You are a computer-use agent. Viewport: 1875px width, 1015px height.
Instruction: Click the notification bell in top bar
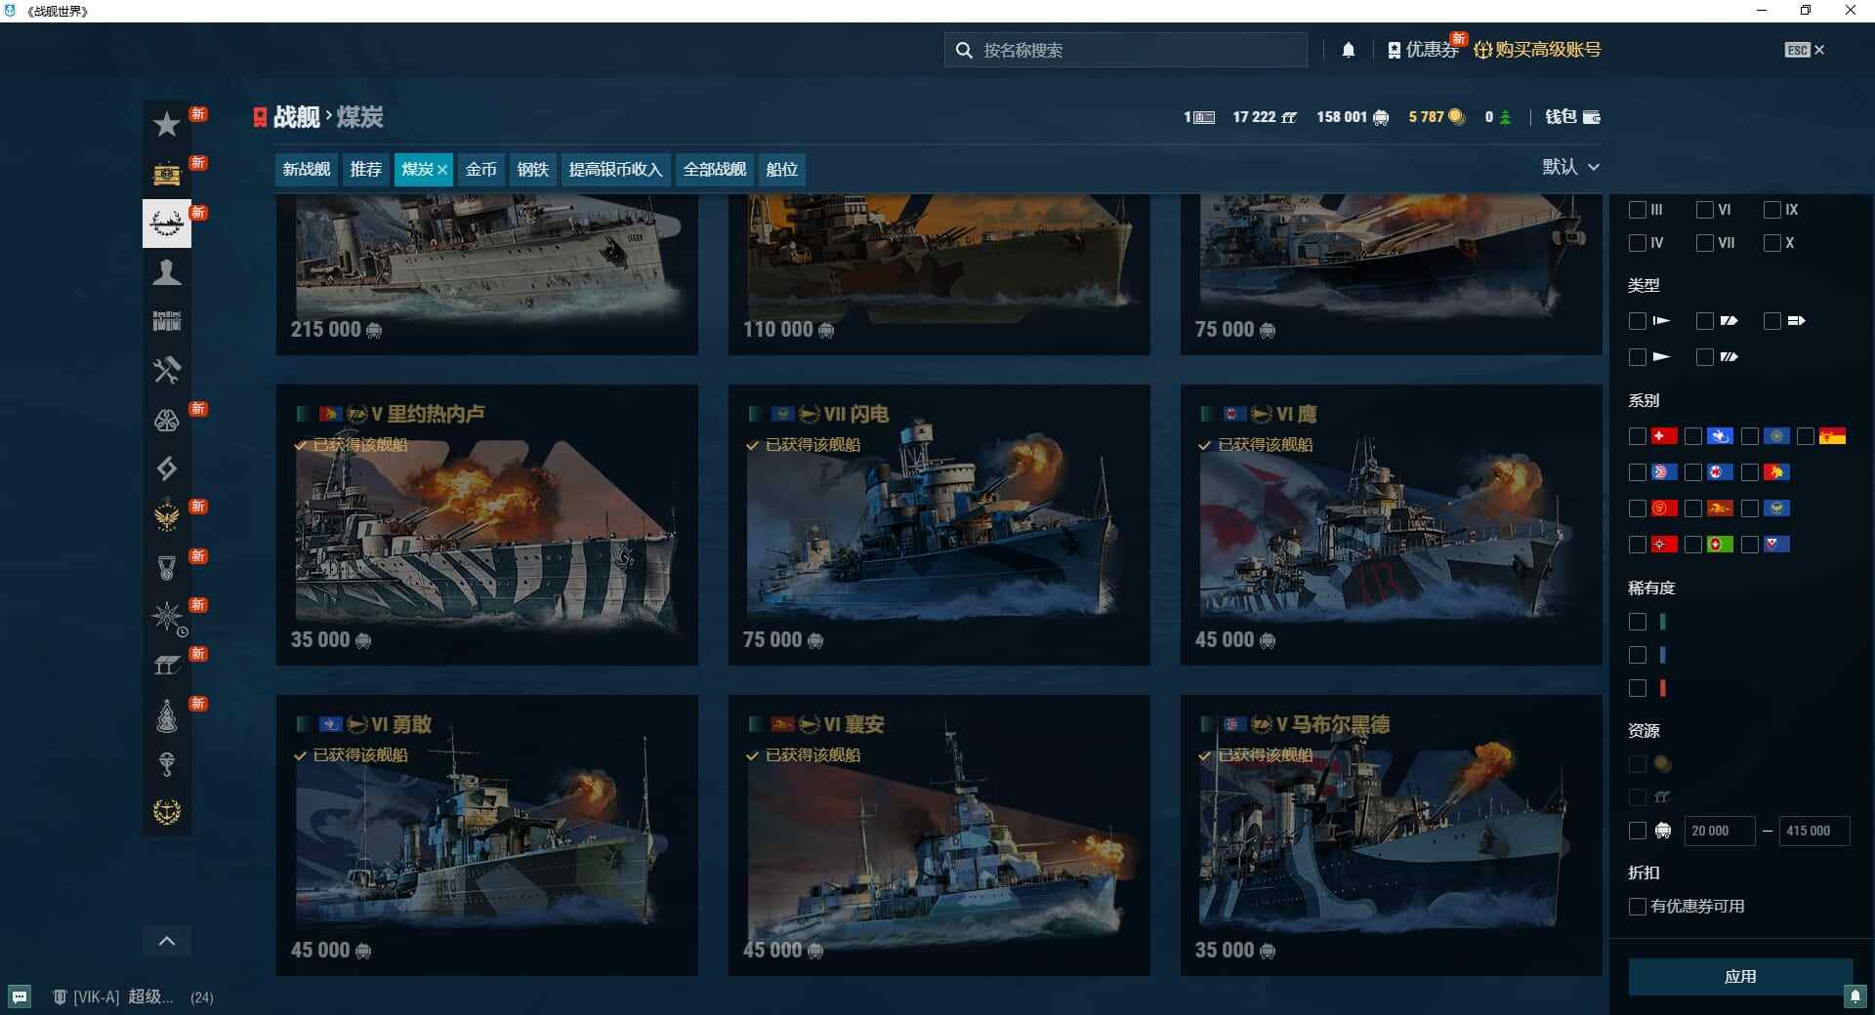(1348, 50)
